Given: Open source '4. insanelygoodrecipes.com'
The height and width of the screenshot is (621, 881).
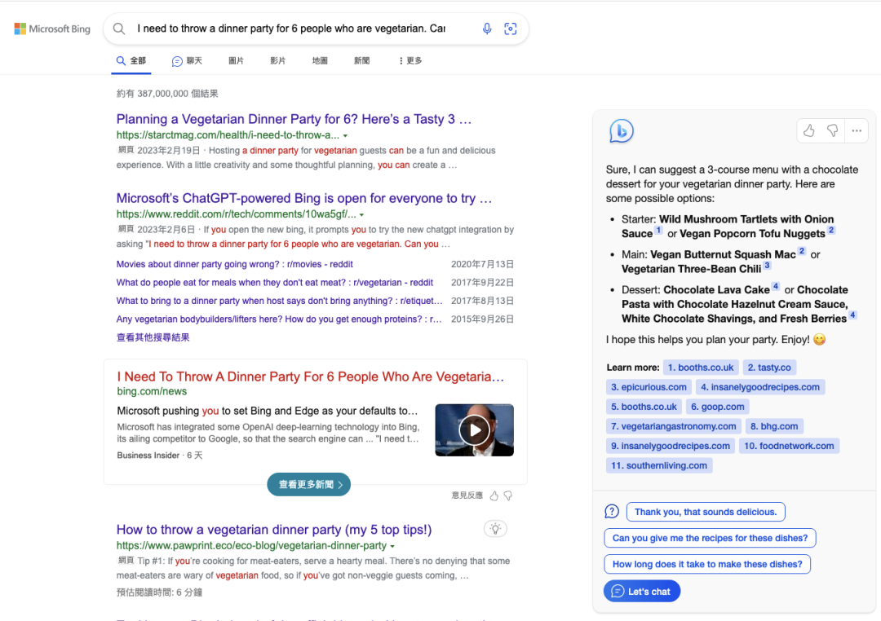Looking at the screenshot, I should [x=760, y=387].
